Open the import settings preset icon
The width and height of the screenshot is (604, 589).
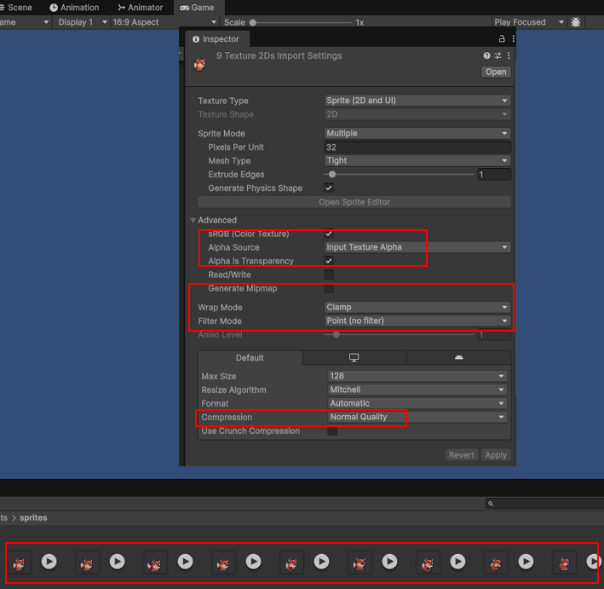click(x=498, y=56)
